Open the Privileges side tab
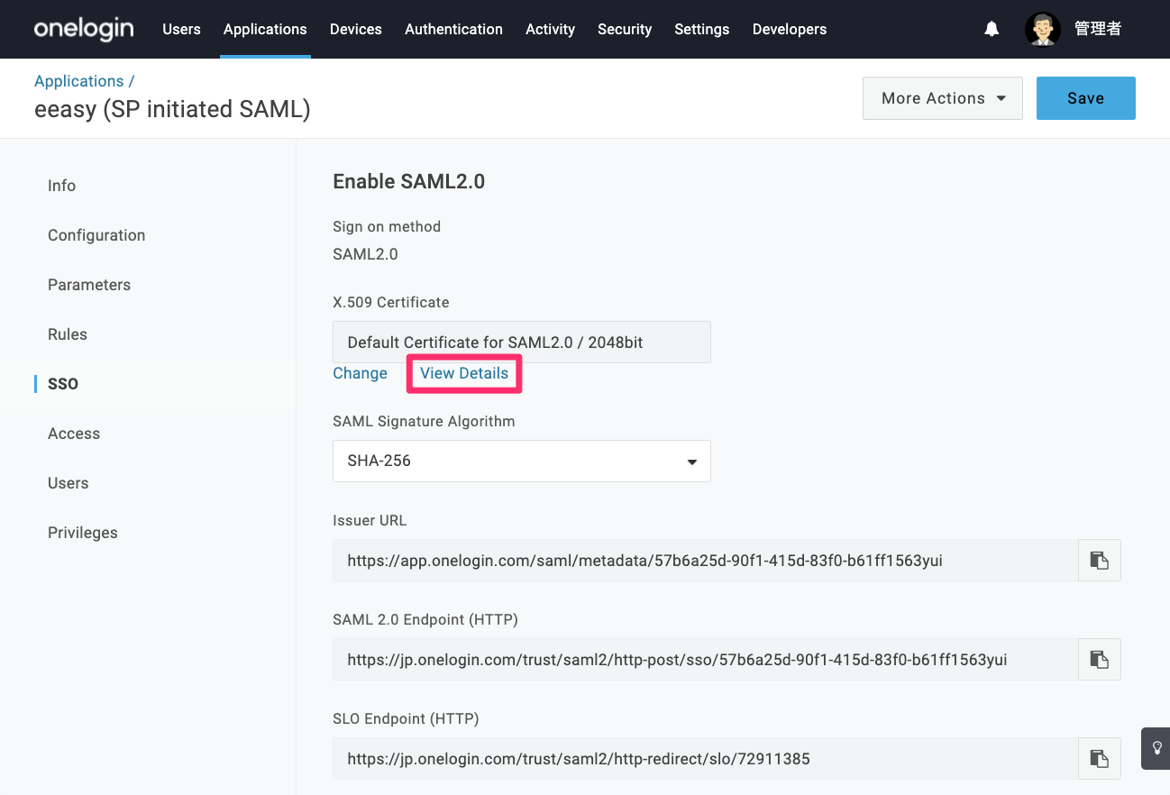 tap(83, 533)
